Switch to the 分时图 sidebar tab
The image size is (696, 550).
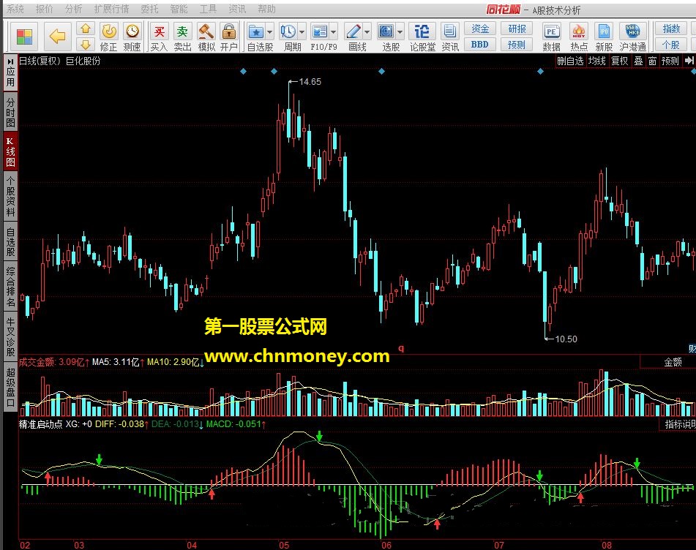pos(10,112)
